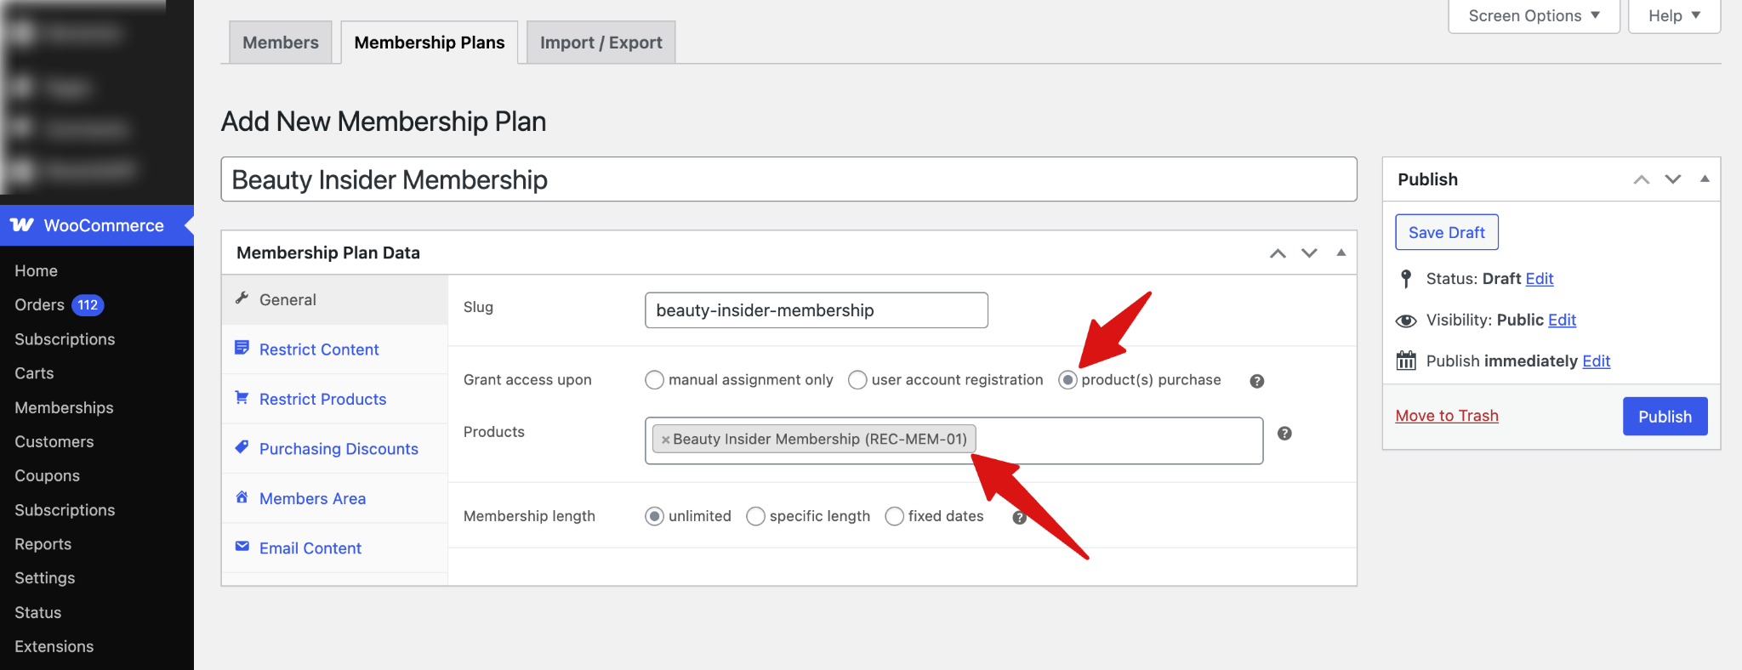Select fixed dates membership option

(894, 516)
